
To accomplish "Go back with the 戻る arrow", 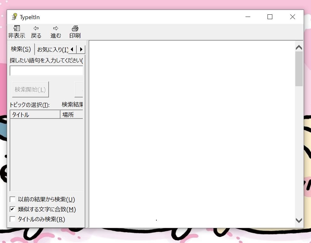I will coord(36,32).
